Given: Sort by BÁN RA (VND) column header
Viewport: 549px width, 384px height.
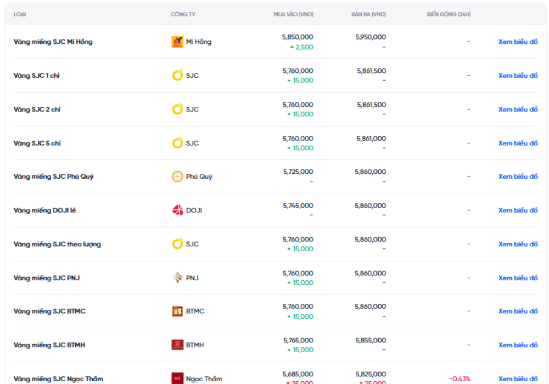Looking at the screenshot, I should [x=369, y=14].
